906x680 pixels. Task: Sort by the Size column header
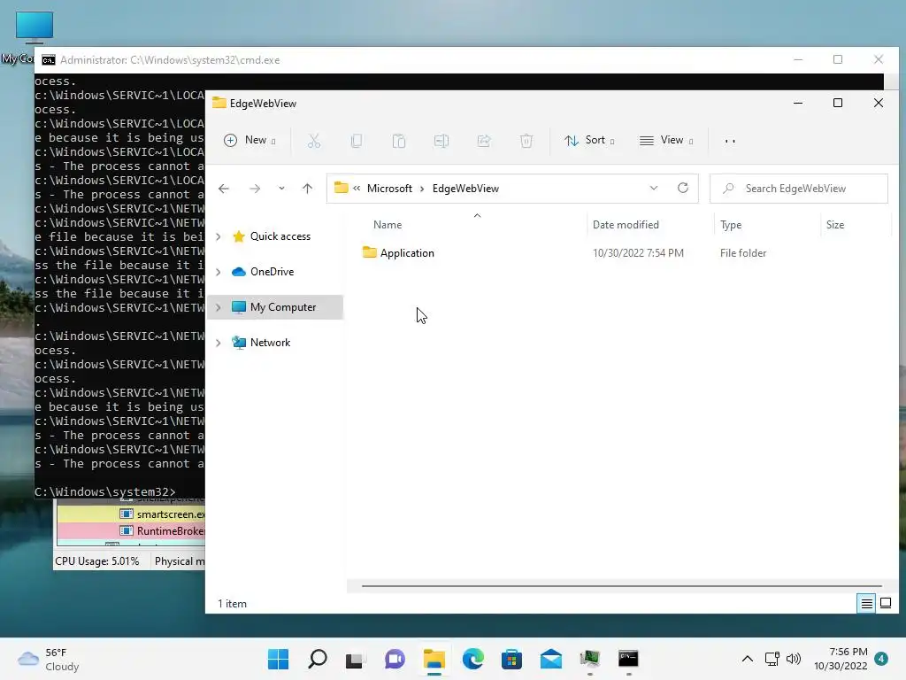coord(835,225)
